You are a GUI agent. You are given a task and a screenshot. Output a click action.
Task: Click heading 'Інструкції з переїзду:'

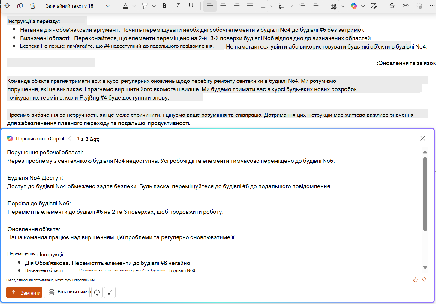click(x=34, y=21)
